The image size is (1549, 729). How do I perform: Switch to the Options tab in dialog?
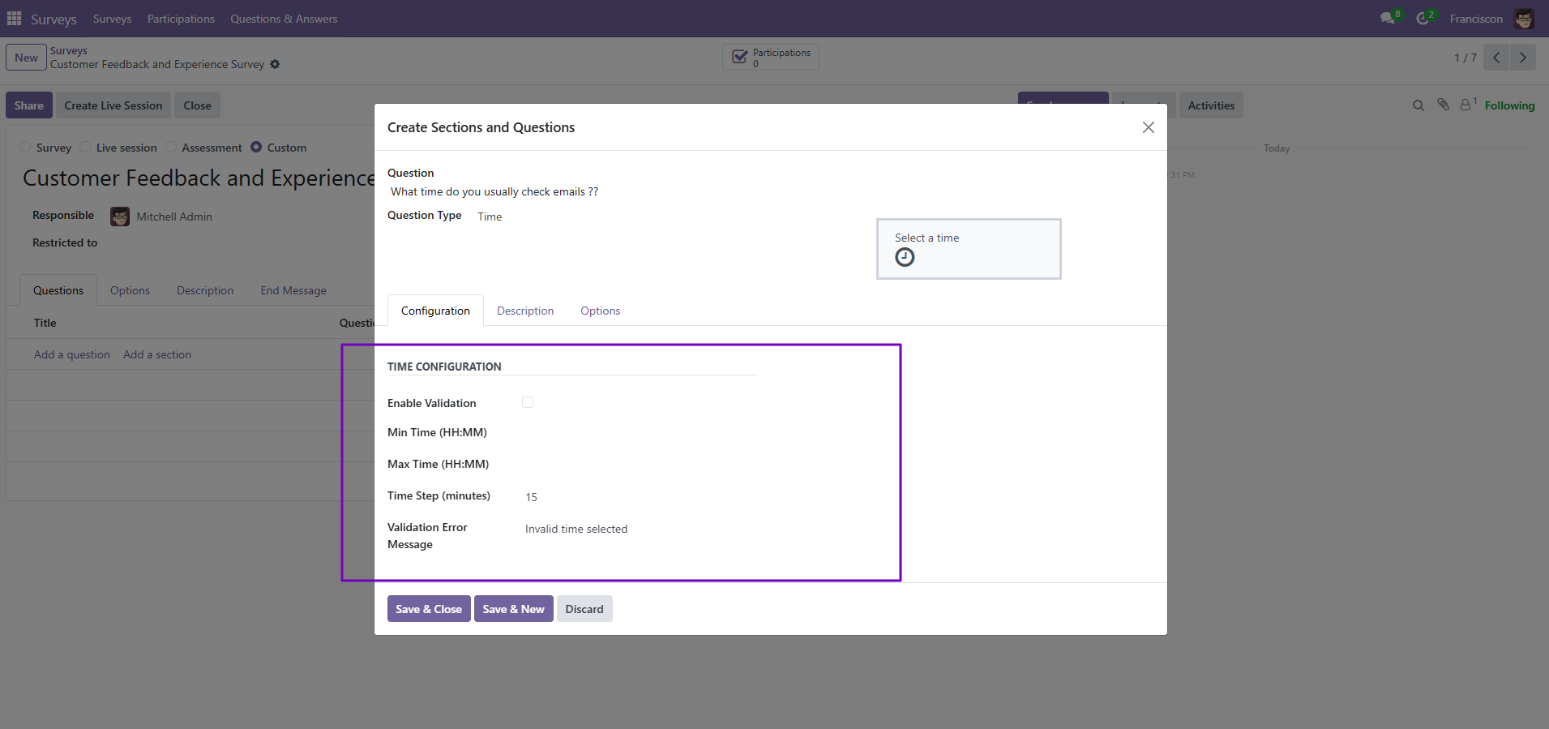601,311
